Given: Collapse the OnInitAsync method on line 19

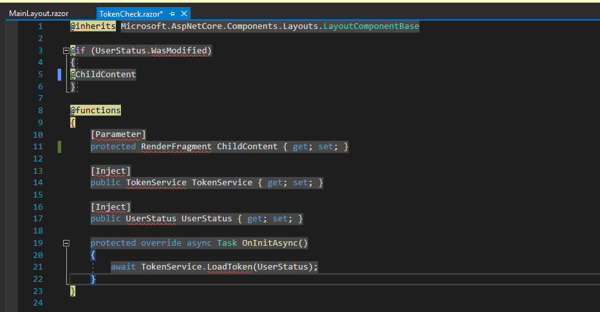Looking at the screenshot, I should coord(66,243).
